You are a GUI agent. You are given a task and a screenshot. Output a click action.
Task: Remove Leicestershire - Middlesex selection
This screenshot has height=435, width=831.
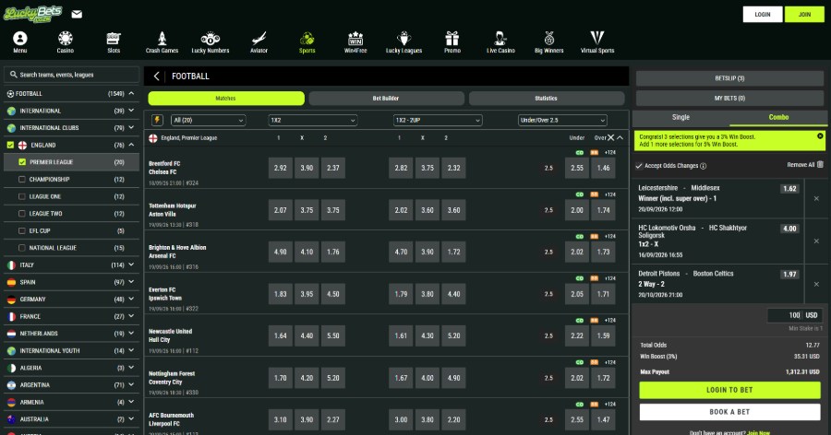(816, 198)
